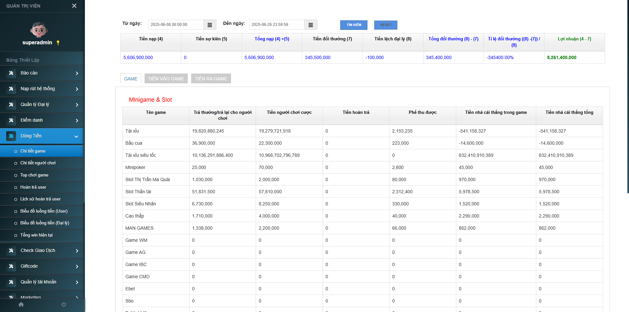Switch to TIỀN VÀO GAME tab
This screenshot has width=629, height=312.
[166, 79]
